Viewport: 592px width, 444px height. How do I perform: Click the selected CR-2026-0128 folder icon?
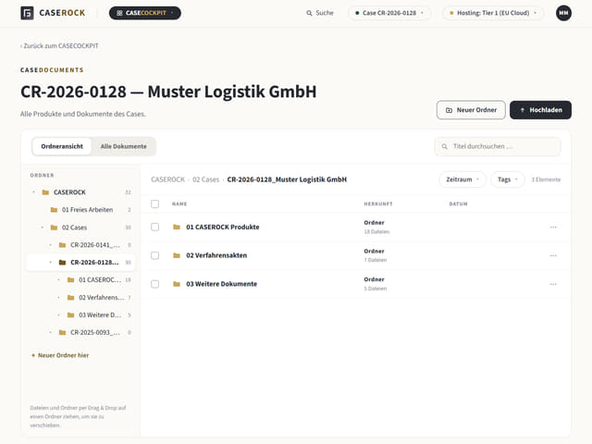[62, 263]
